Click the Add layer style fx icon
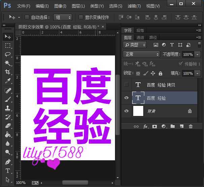The width and height of the screenshot is (204, 187). click(x=146, y=126)
